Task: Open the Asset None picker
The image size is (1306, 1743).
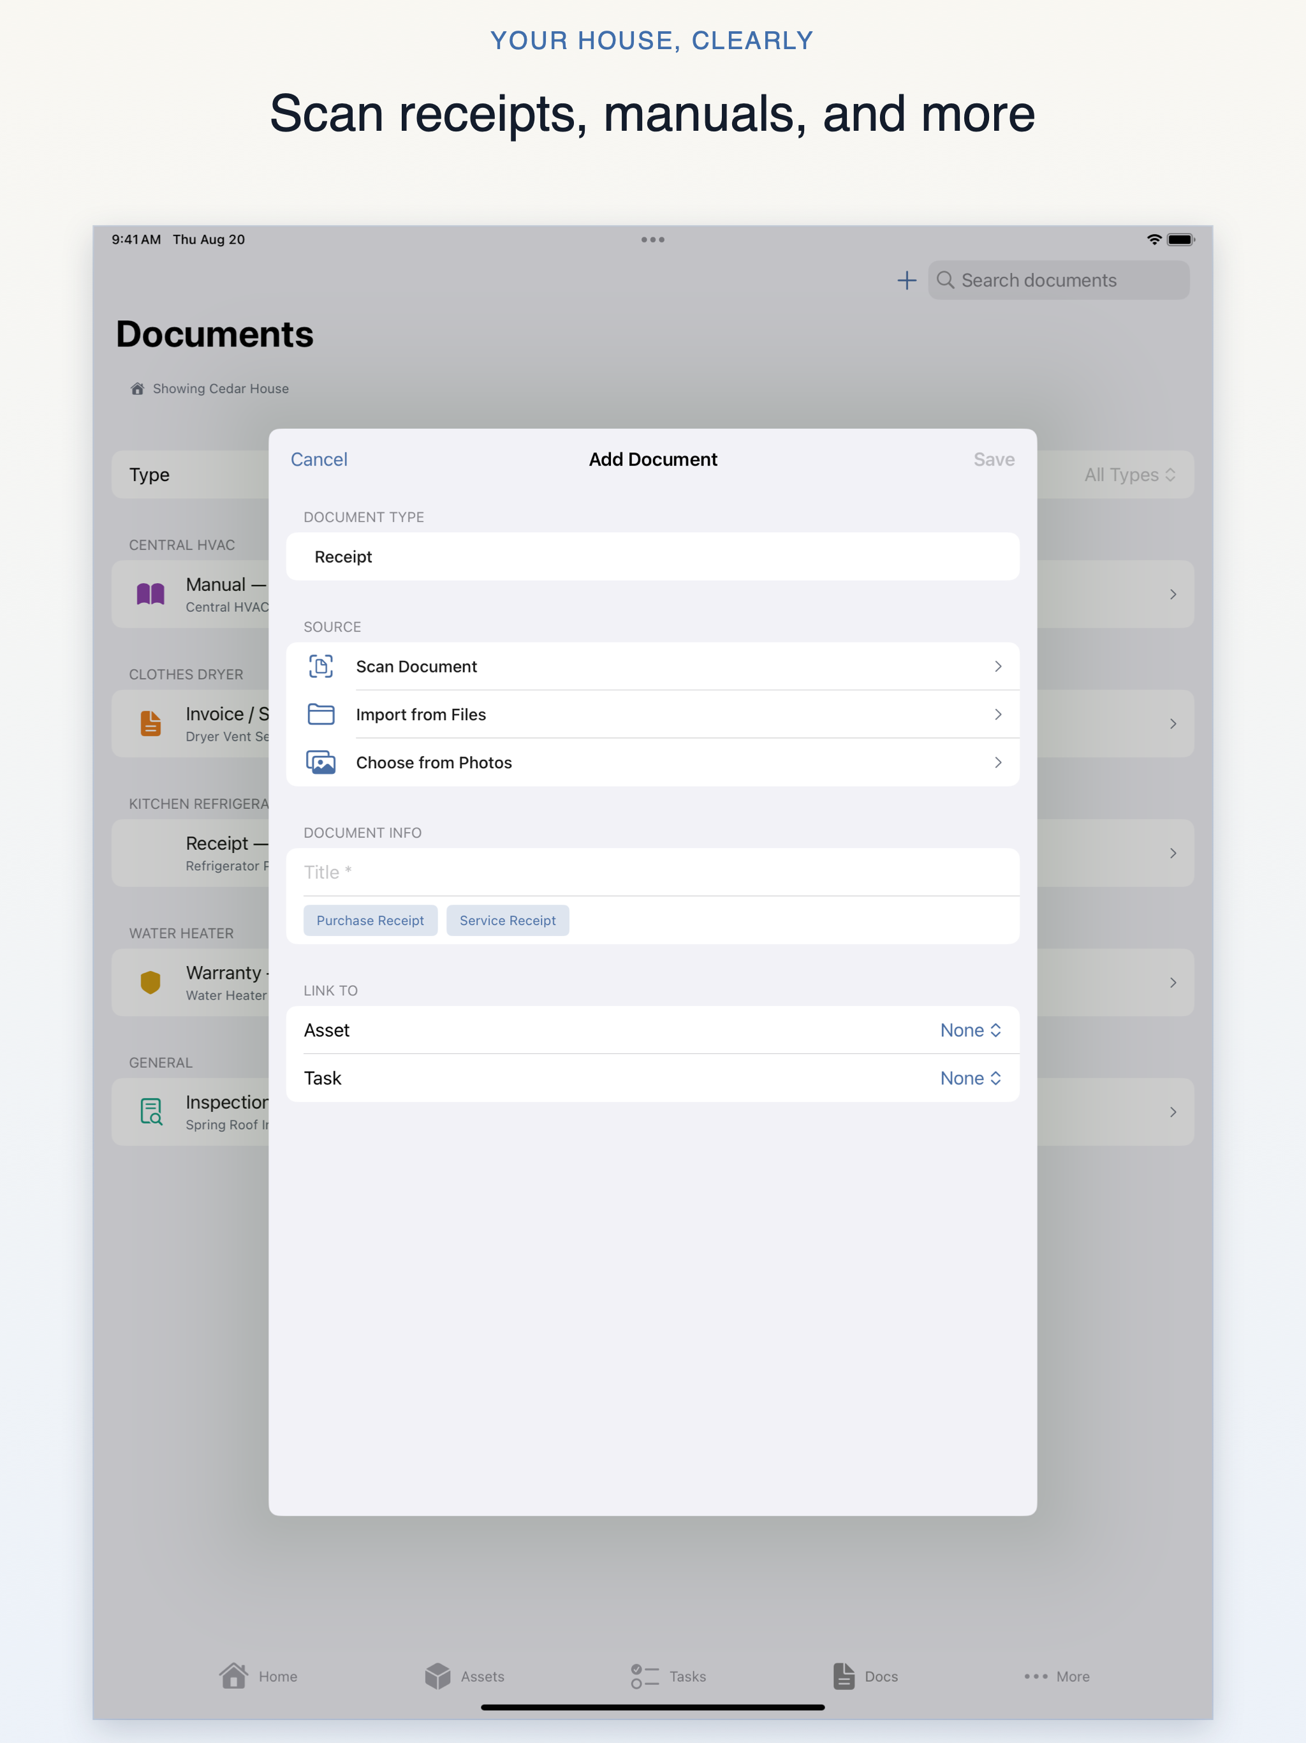Action: (x=971, y=1030)
